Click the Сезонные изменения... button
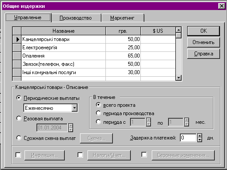The image size is (227, 170). (183, 156)
